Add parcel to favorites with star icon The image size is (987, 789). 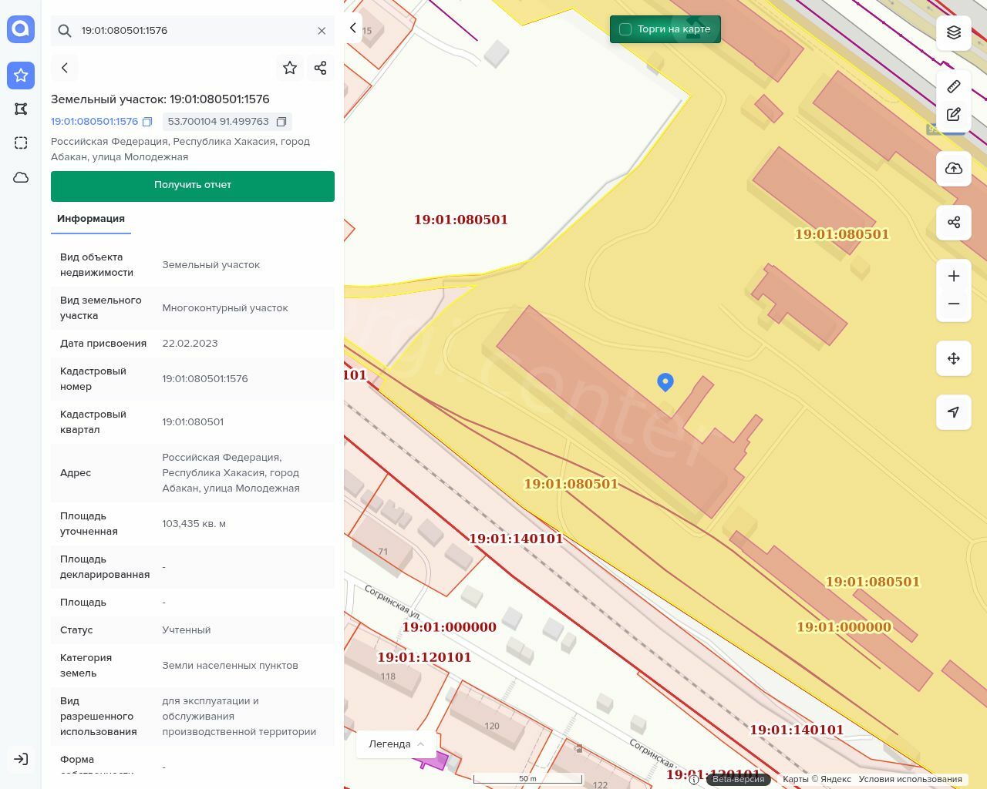click(290, 68)
